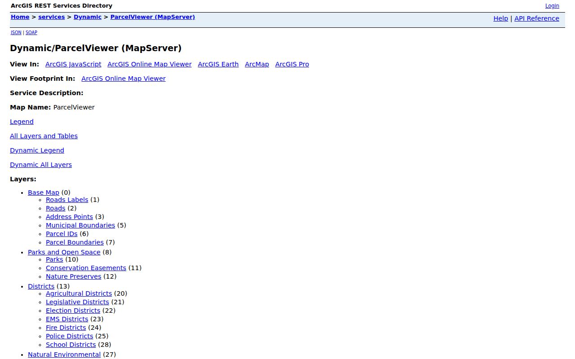
Task: Open the Dynamic breadcrumb folder
Action: tap(88, 17)
